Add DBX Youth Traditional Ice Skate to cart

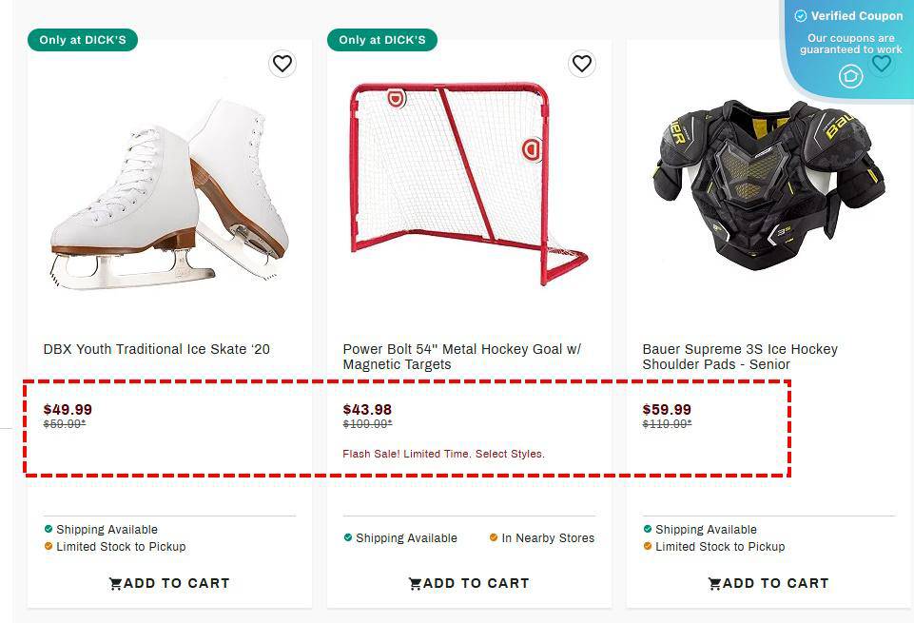click(x=168, y=583)
